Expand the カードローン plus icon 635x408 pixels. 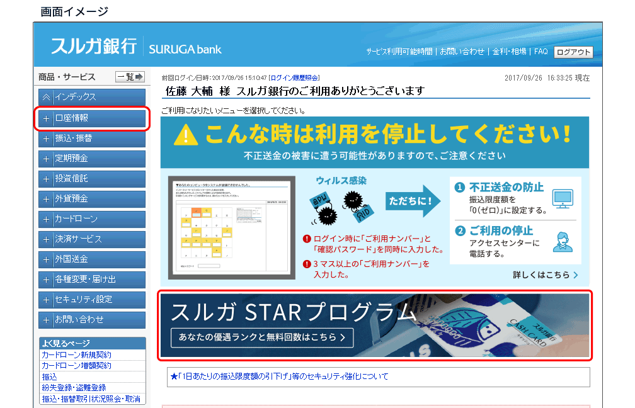click(x=46, y=219)
